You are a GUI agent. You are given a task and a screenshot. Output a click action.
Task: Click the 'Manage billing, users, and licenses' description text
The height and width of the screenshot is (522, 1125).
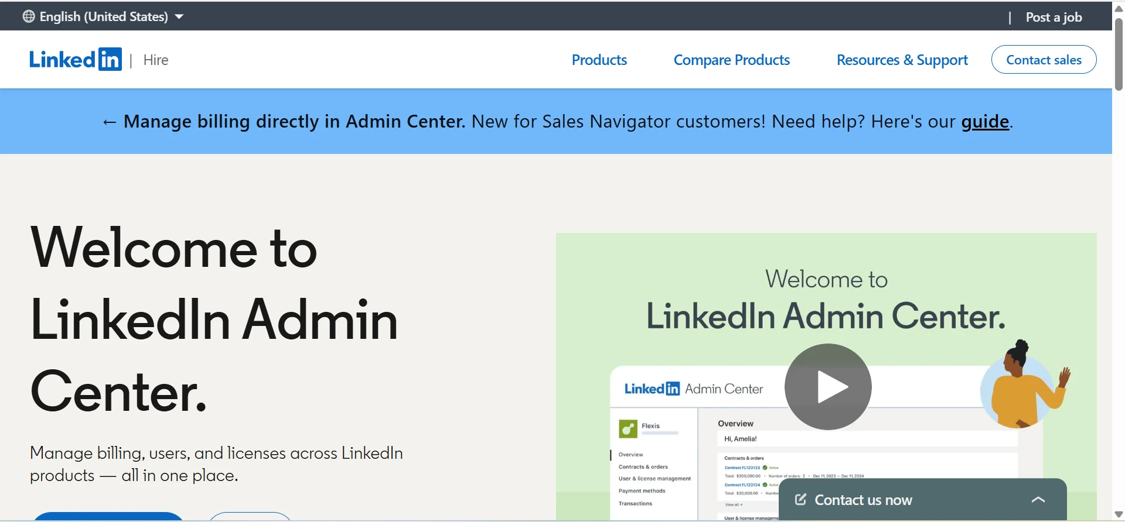pyautogui.click(x=216, y=464)
